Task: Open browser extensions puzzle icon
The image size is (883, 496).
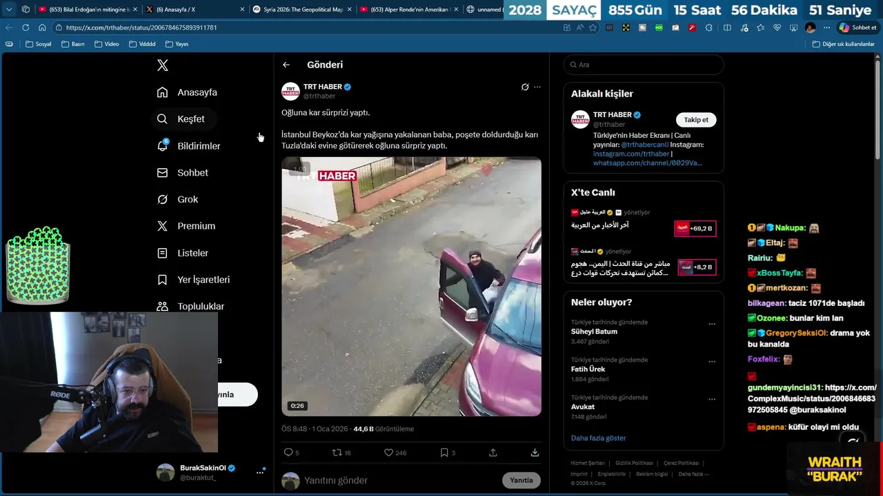Action: click(710, 28)
